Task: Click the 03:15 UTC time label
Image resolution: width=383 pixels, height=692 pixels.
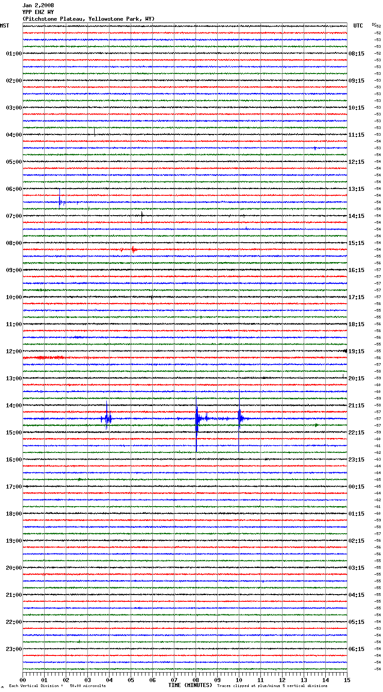Action: tap(356, 568)
